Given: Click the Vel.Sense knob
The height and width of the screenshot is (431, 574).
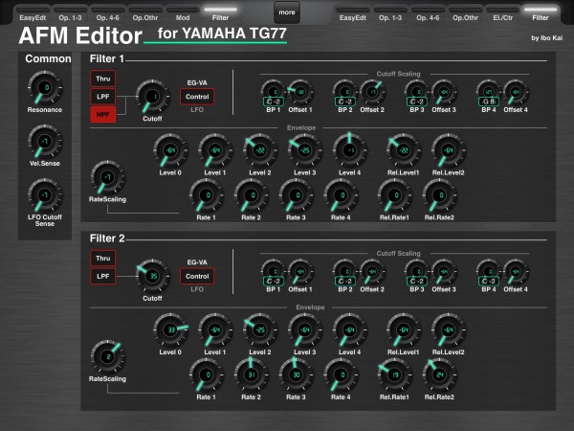Looking at the screenshot, I should (45, 142).
